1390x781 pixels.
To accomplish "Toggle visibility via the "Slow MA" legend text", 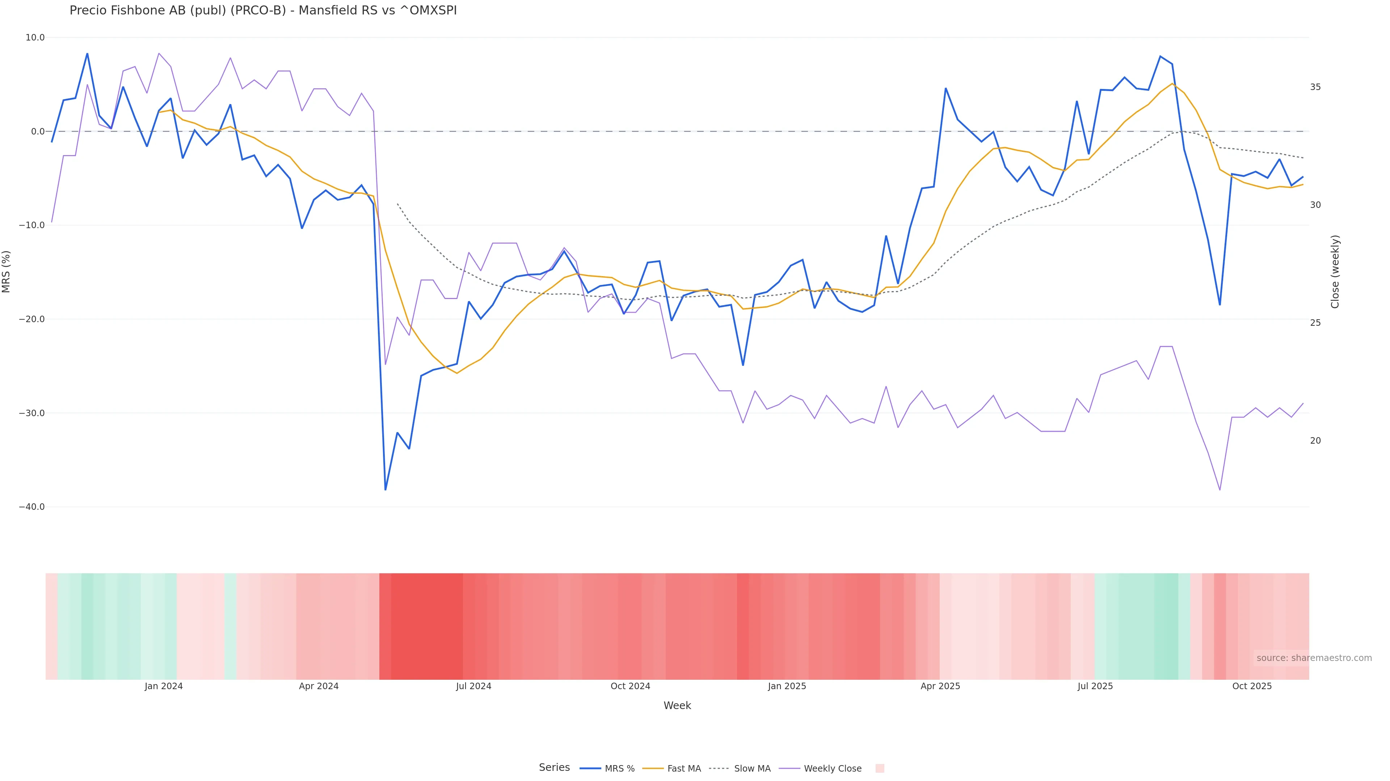I will (752, 769).
